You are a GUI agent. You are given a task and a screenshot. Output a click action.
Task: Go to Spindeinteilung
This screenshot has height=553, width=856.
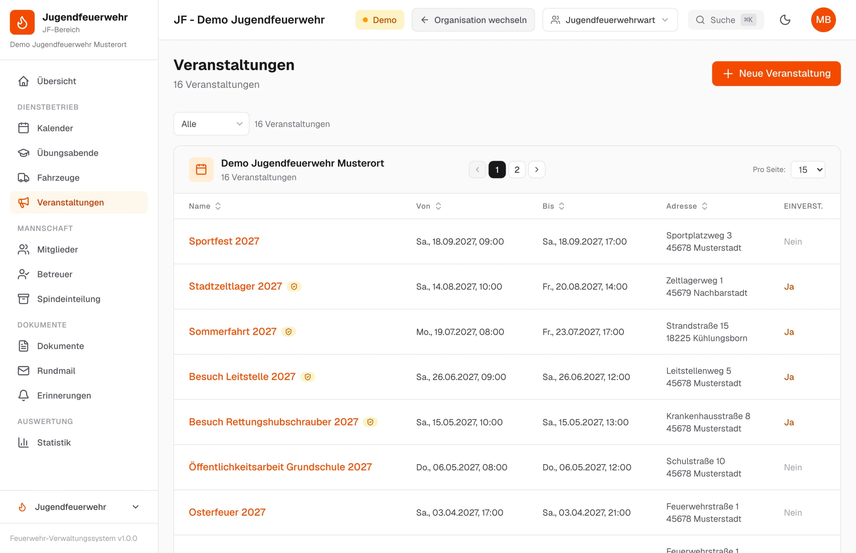tap(79, 299)
